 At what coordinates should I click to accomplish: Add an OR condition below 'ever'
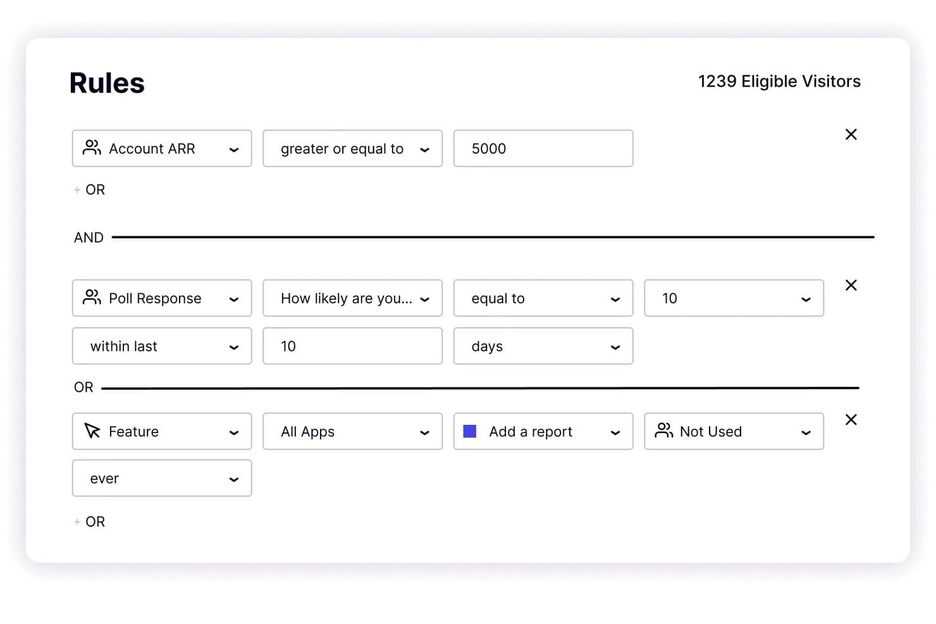pyautogui.click(x=89, y=522)
